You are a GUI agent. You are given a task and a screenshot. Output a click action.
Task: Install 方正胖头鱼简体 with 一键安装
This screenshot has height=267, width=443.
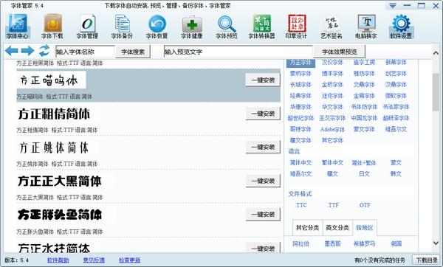[263, 214]
